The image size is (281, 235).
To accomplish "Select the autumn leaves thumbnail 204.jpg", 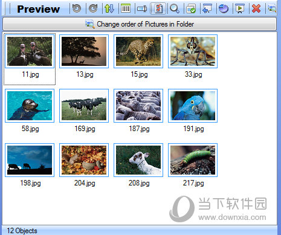I will click(x=84, y=160).
